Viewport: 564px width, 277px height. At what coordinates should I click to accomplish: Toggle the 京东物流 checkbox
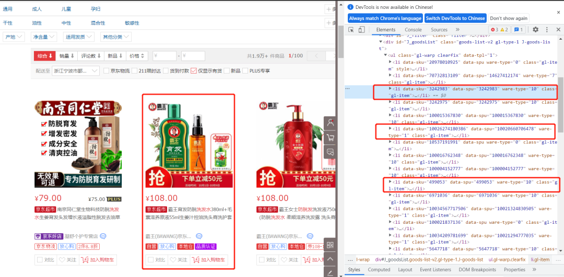click(106, 71)
